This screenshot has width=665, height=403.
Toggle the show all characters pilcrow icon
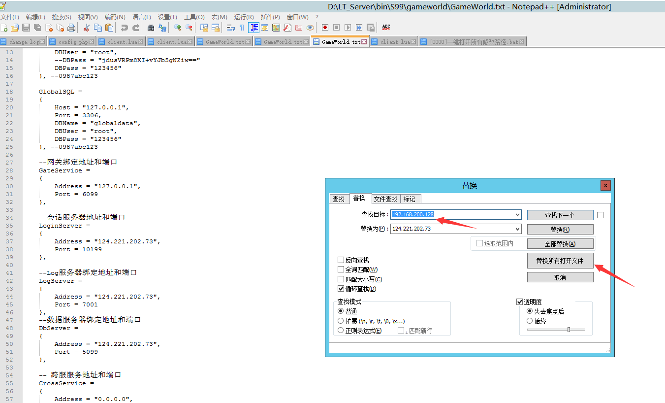click(x=241, y=28)
